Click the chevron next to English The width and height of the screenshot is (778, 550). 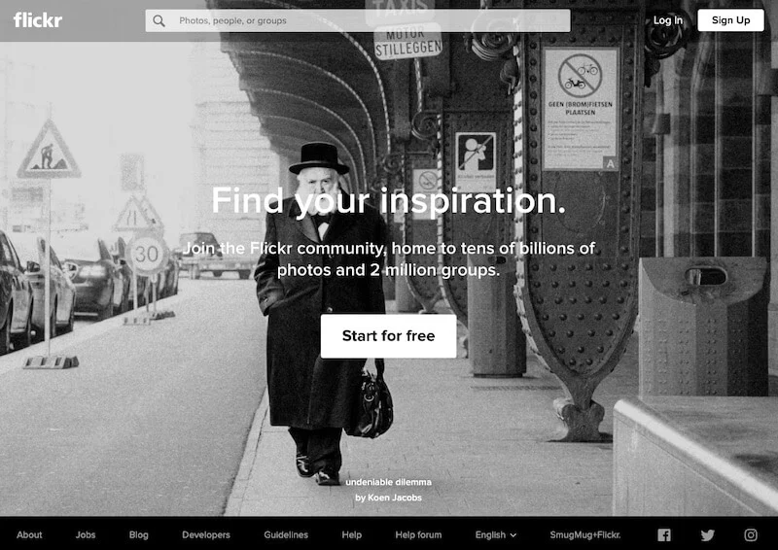513,535
